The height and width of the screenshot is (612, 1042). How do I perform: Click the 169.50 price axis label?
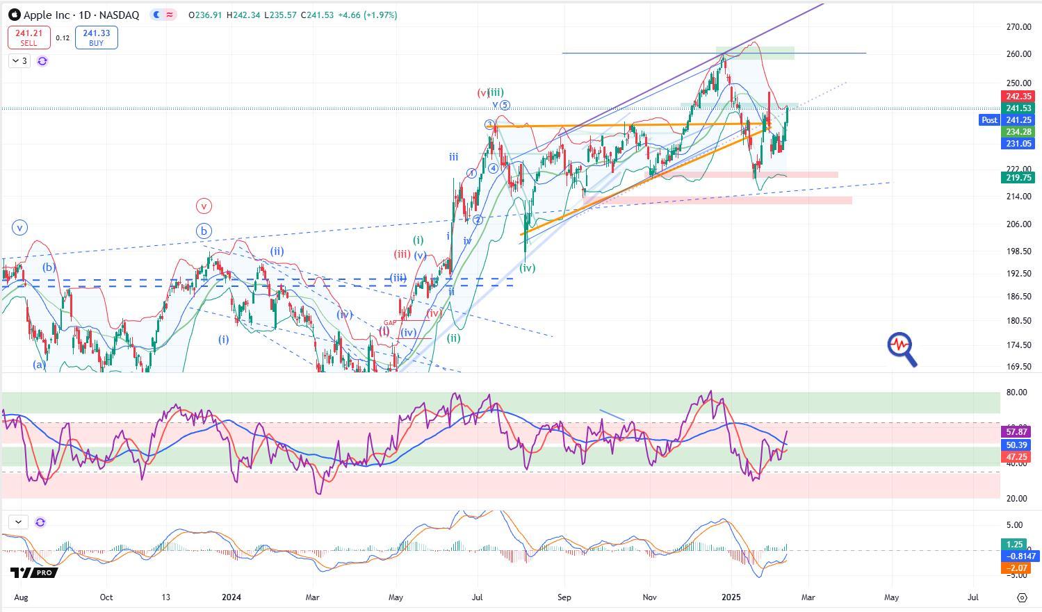1018,367
